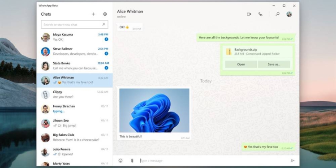Click 'This is beautiful!' caption
The width and height of the screenshot is (336, 168).
[131, 136]
